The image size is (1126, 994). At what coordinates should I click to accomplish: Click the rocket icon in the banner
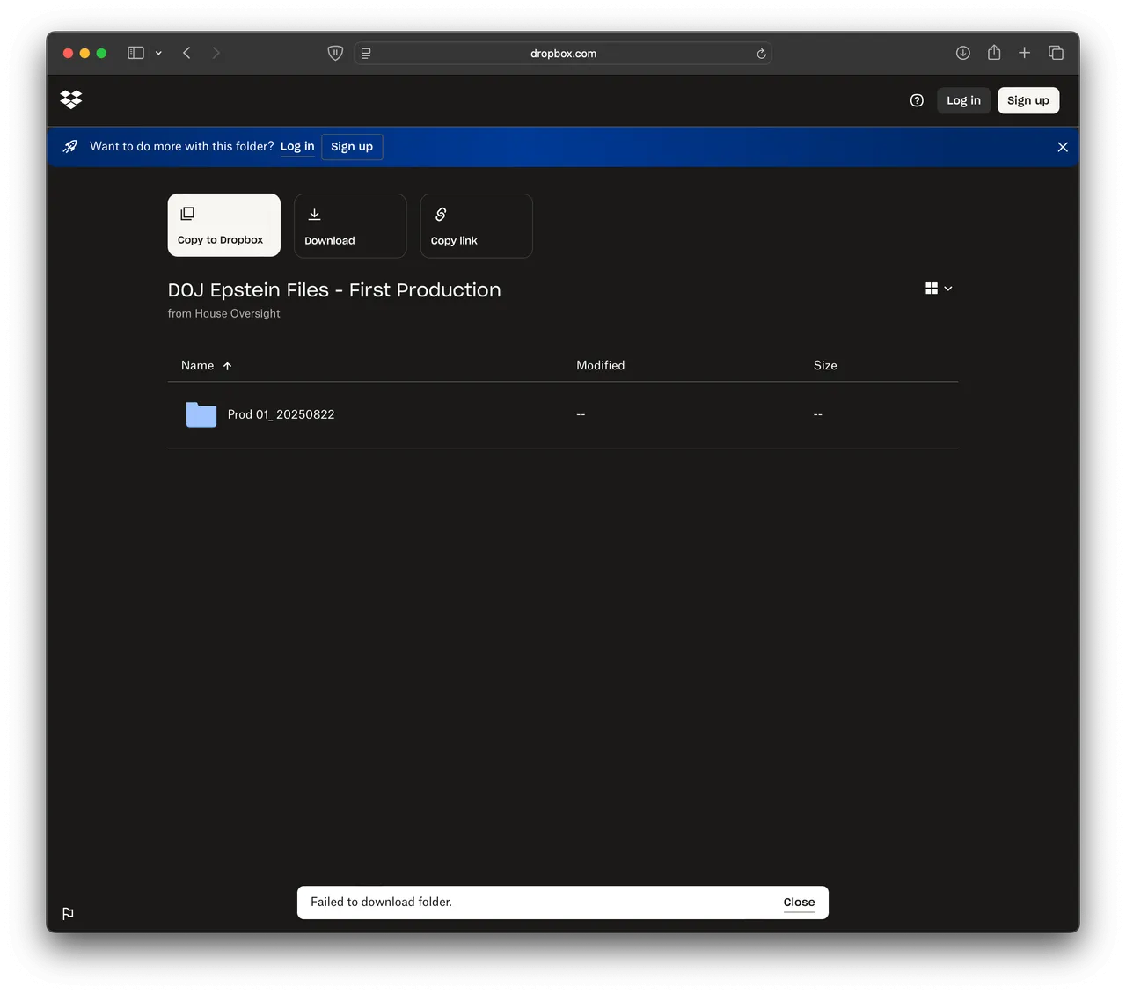point(70,147)
